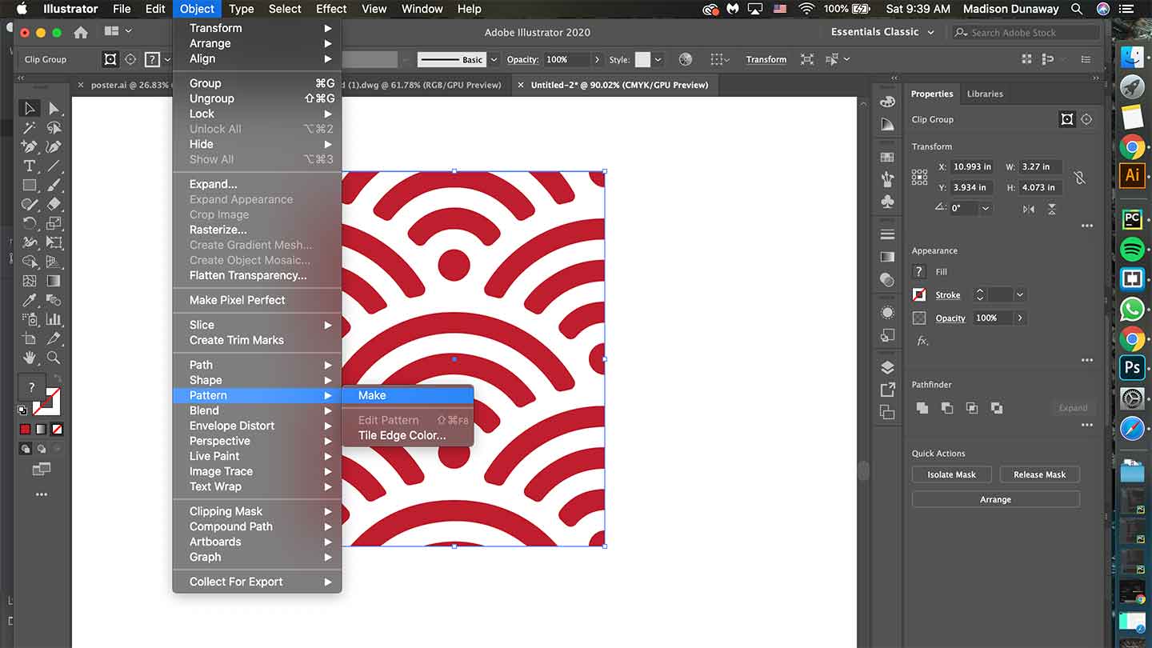The width and height of the screenshot is (1152, 648).
Task: Choose Make from Pattern submenu
Action: [x=407, y=395]
